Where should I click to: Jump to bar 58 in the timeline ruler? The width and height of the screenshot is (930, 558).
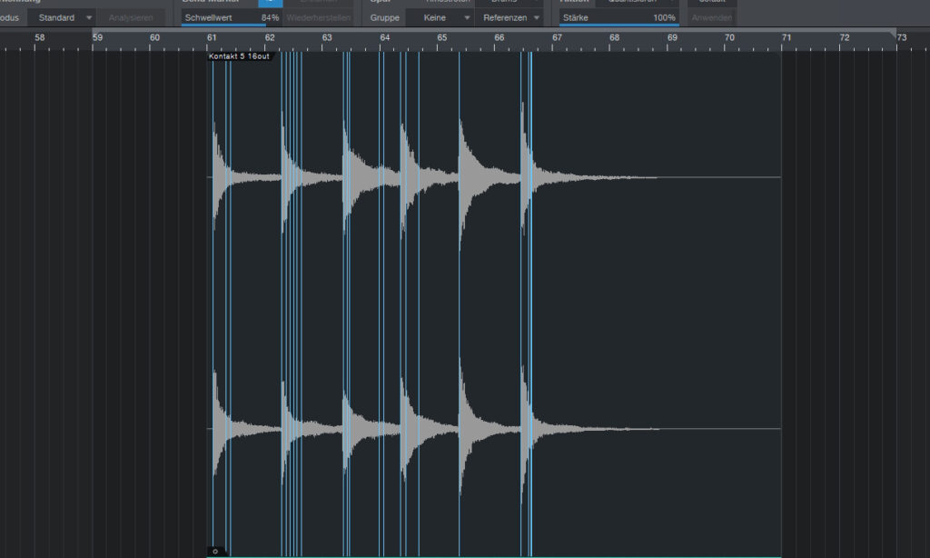(x=39, y=37)
